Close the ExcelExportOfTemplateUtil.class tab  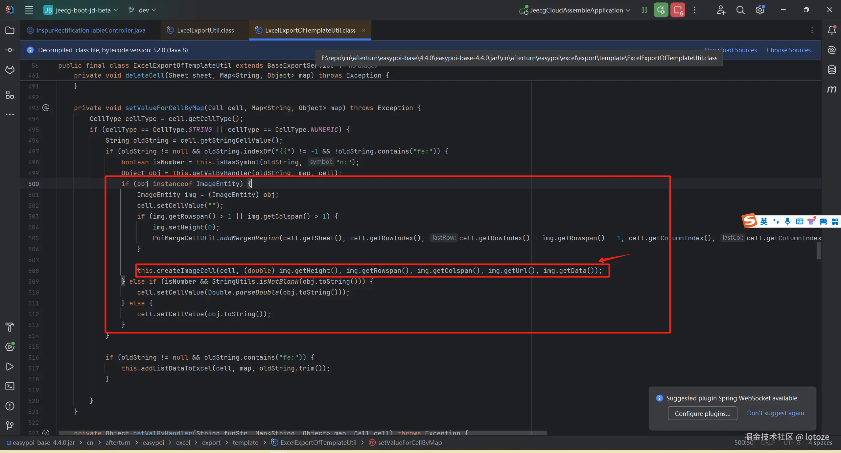(363, 30)
